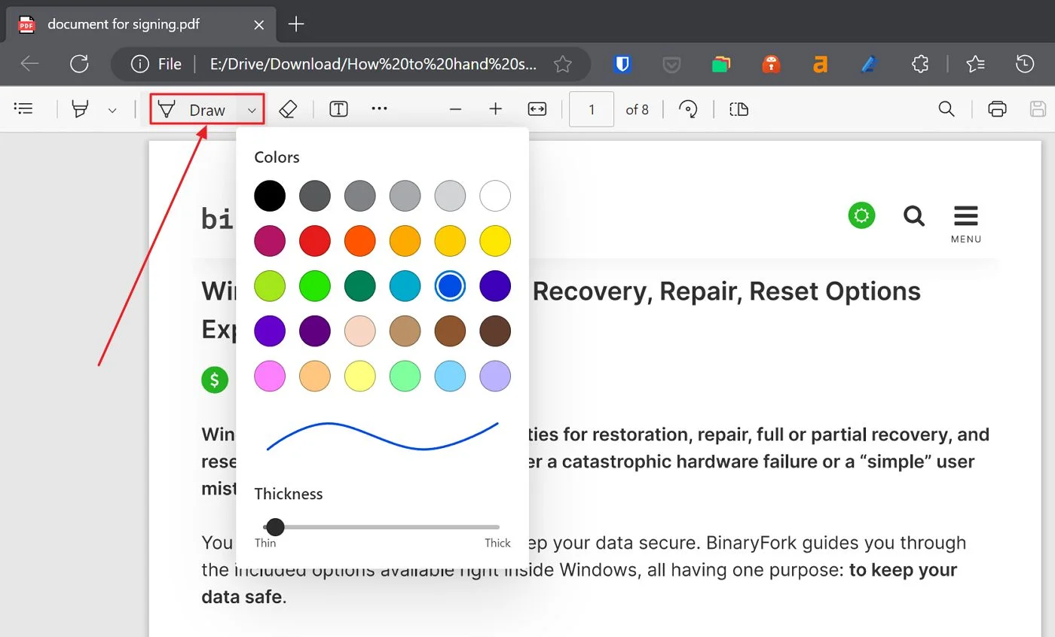The image size is (1055, 637).
Task: Pick the teal cyan ink color
Action: [405, 286]
